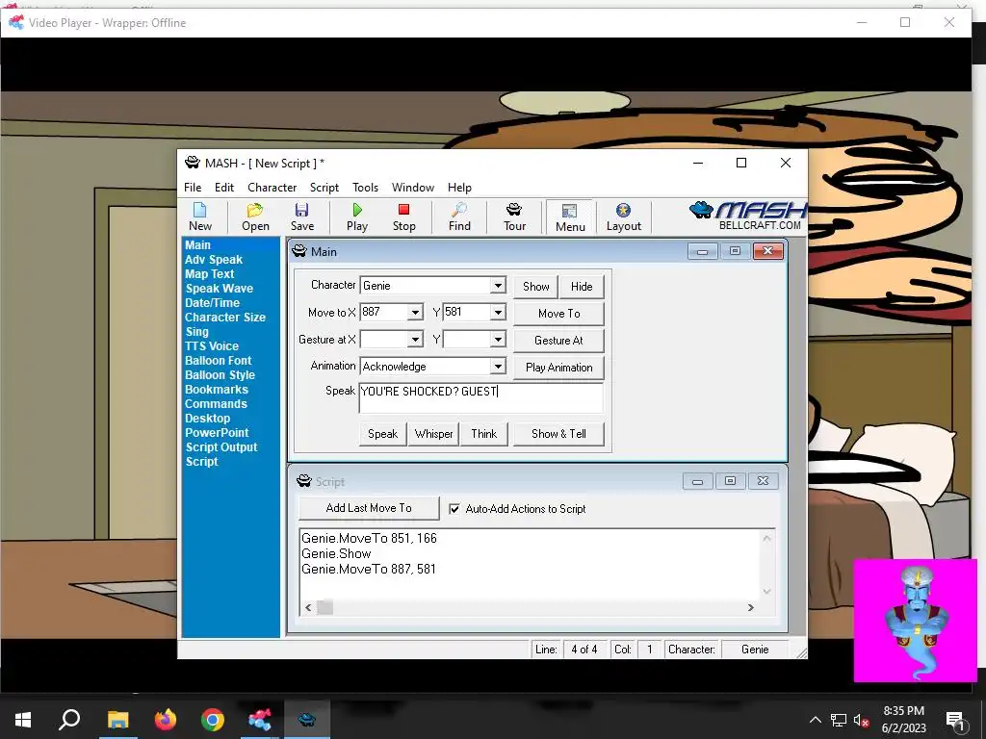Click the Gesture At button
The image size is (986, 739).
pos(559,341)
